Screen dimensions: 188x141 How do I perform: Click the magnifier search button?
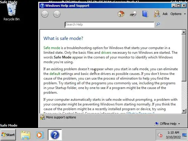coord(158,24)
